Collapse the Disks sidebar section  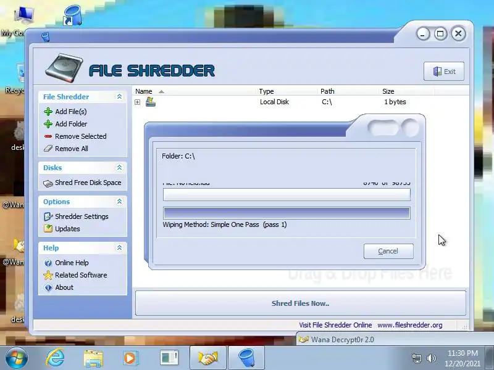click(119, 167)
